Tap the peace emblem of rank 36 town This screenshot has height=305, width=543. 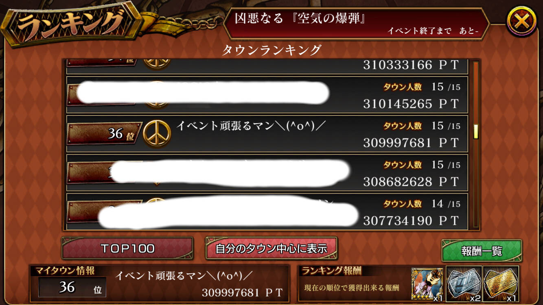point(157,133)
